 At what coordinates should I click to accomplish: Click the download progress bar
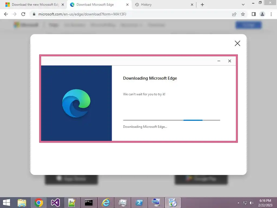coord(172,120)
